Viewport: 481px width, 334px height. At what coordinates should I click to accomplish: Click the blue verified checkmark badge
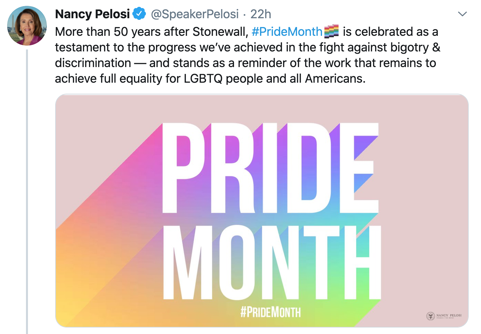(140, 14)
